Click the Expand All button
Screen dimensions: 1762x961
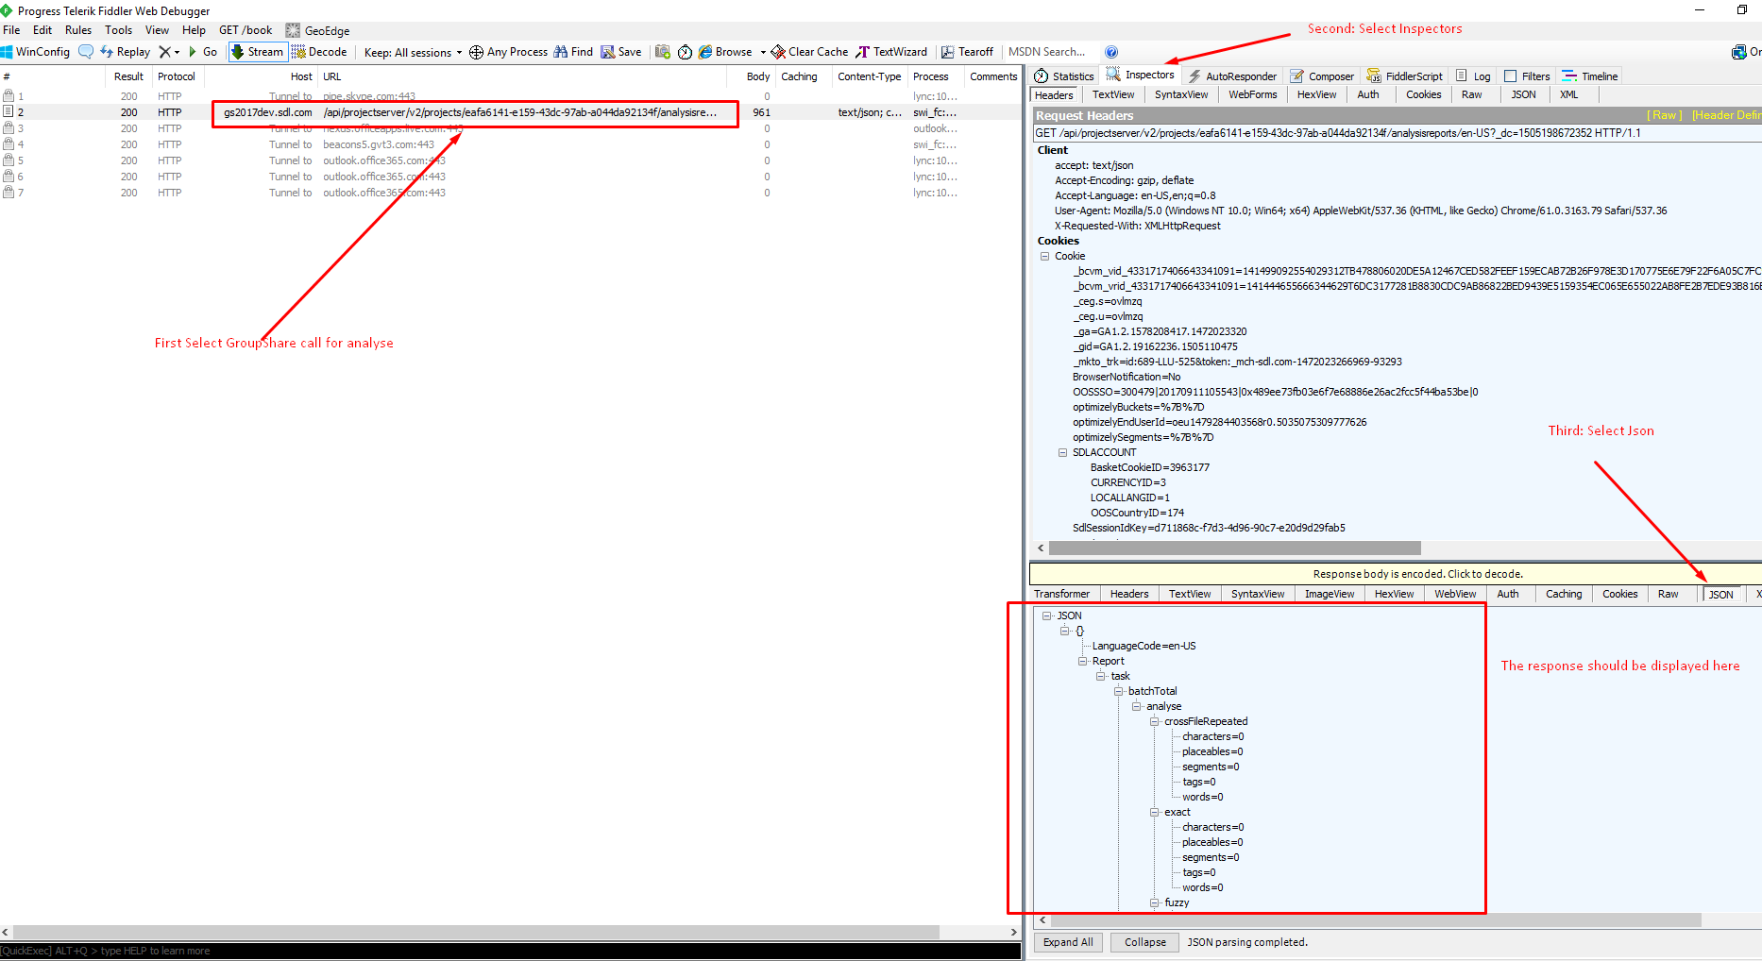1068,942
